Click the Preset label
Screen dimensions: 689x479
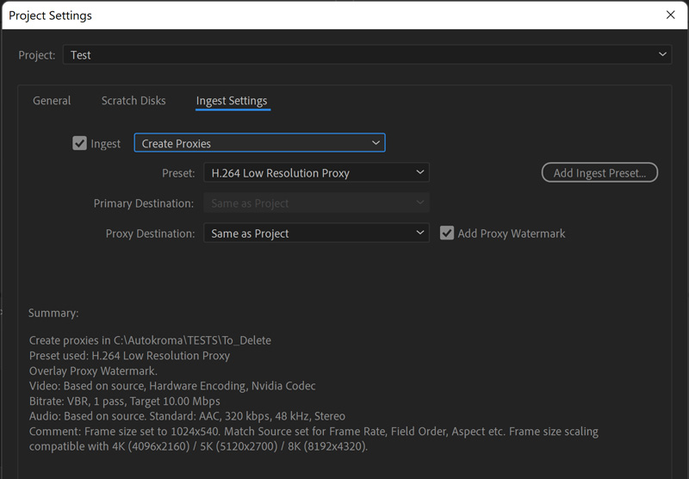[178, 173]
